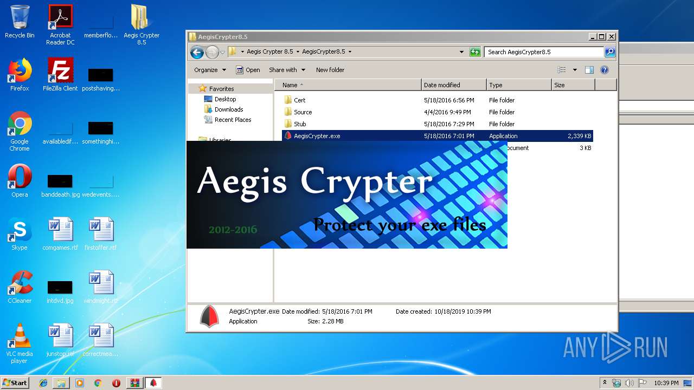Image resolution: width=694 pixels, height=390 pixels.
Task: Go back with Explorer's Back arrow
Action: 197,52
